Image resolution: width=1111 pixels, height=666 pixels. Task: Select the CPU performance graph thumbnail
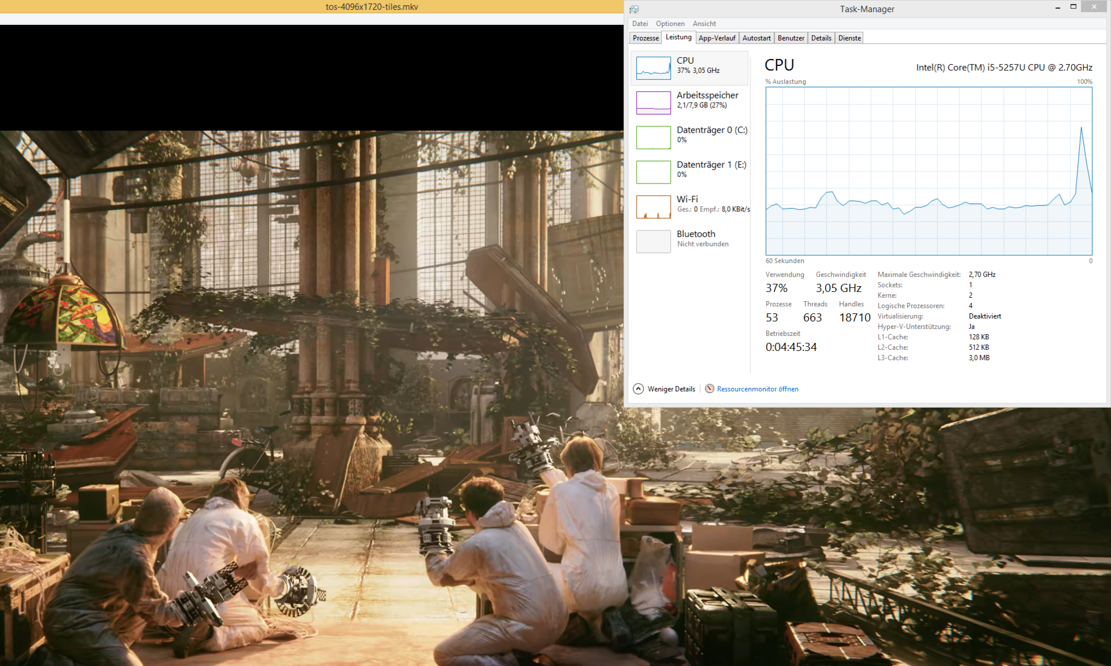click(x=653, y=68)
